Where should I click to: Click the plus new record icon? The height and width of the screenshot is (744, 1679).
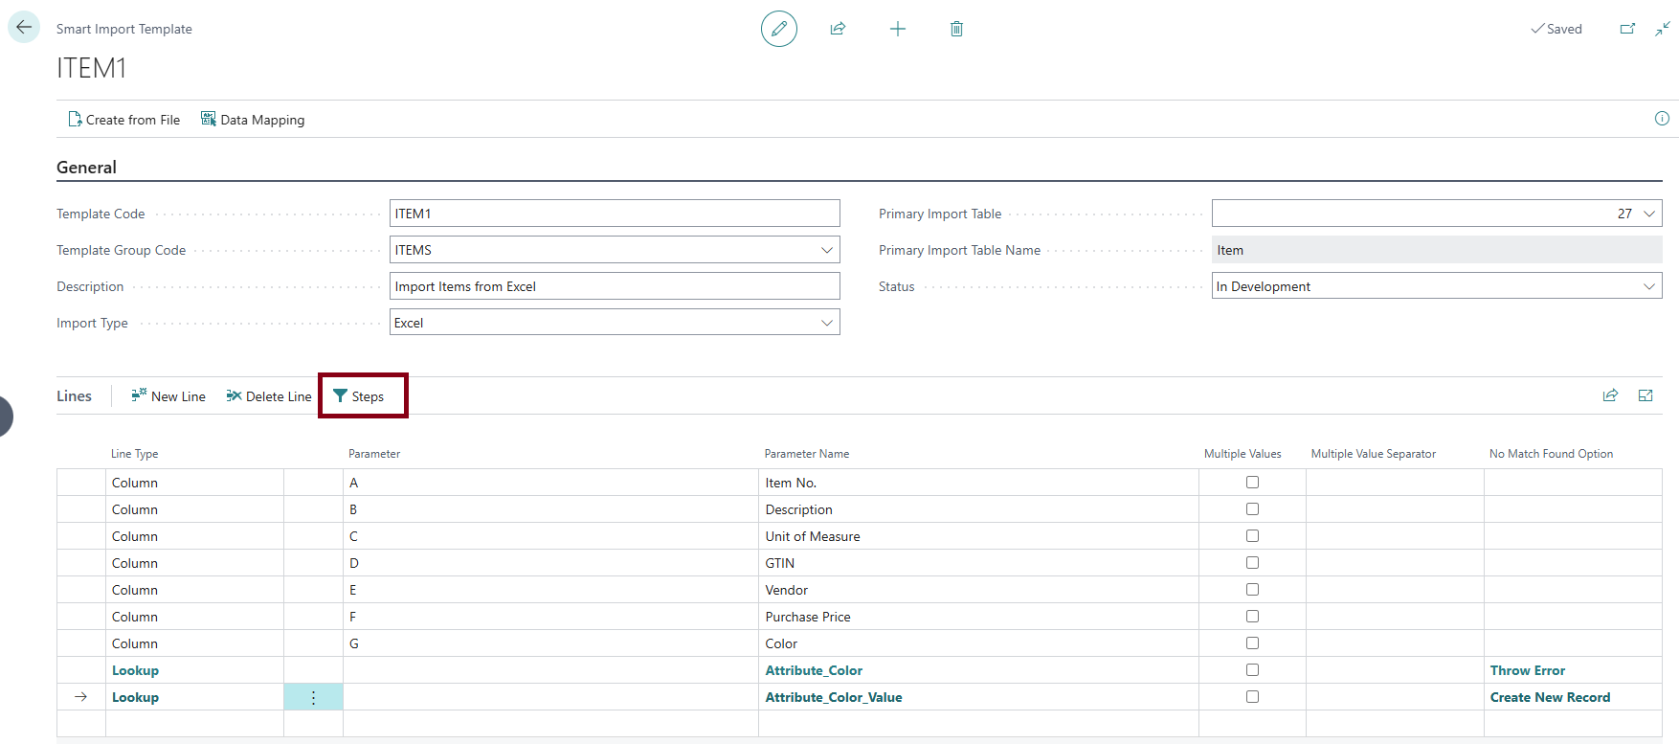[897, 29]
